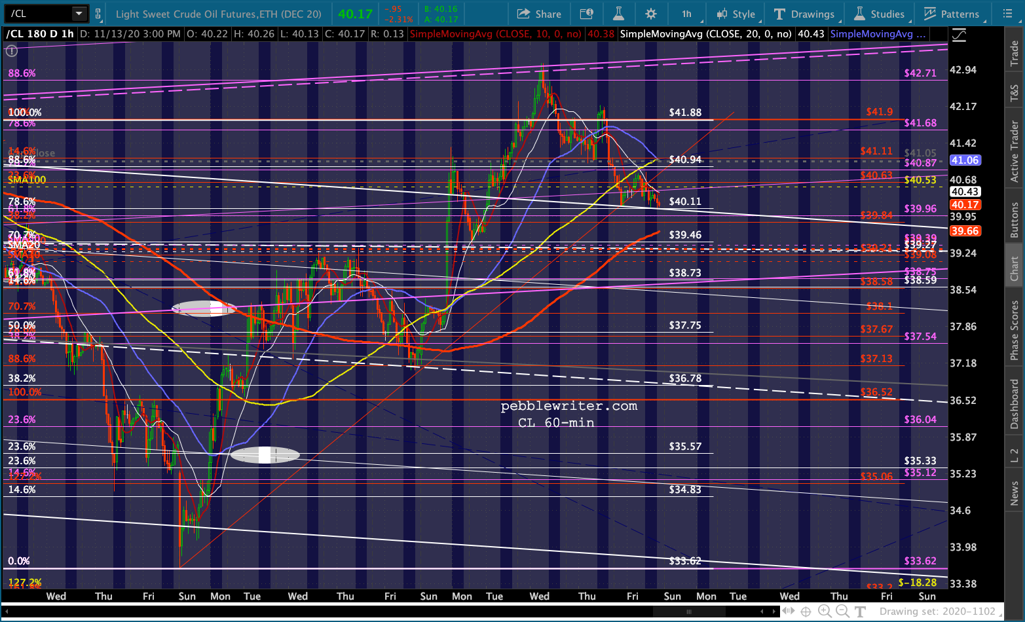
Task: Click the lower white ellipse drawing near 35.57
Action: 265,454
